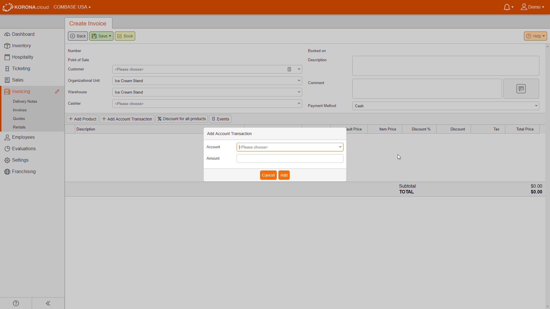Open the Settings section
Viewport: 550px width, 309px height.
coord(32,160)
